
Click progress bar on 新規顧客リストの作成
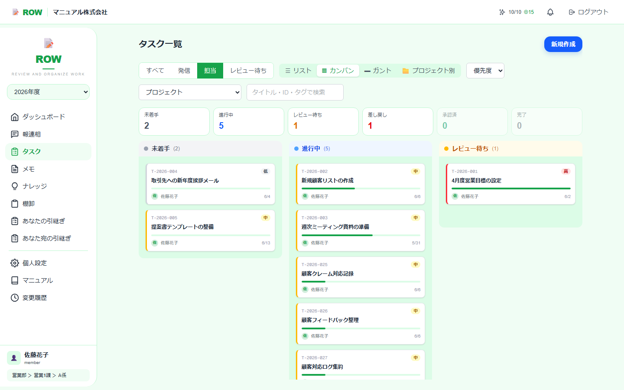[x=361, y=188]
